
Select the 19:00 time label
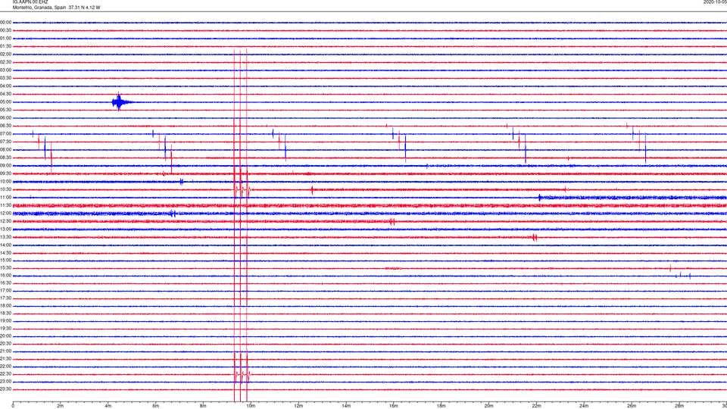[x=5, y=321]
